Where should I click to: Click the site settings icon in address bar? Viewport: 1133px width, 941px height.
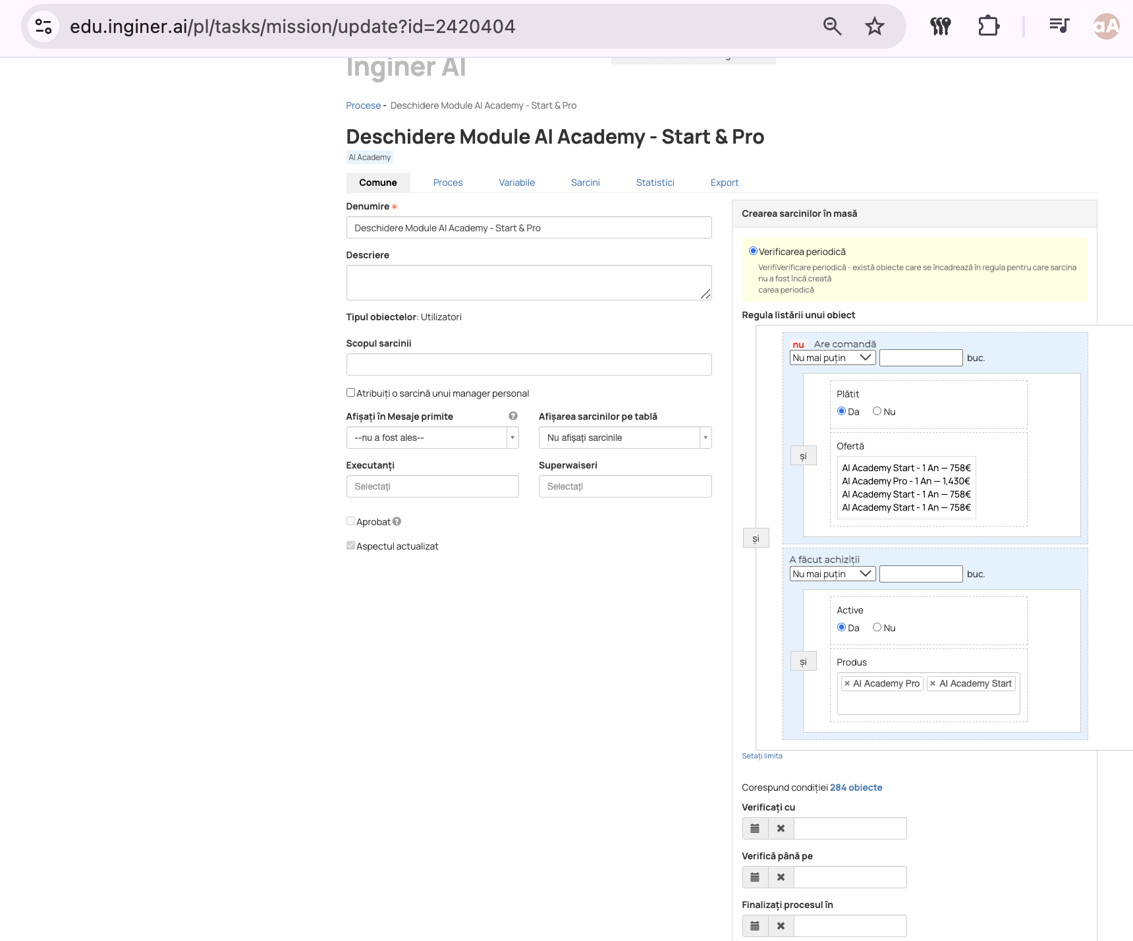pyautogui.click(x=43, y=26)
